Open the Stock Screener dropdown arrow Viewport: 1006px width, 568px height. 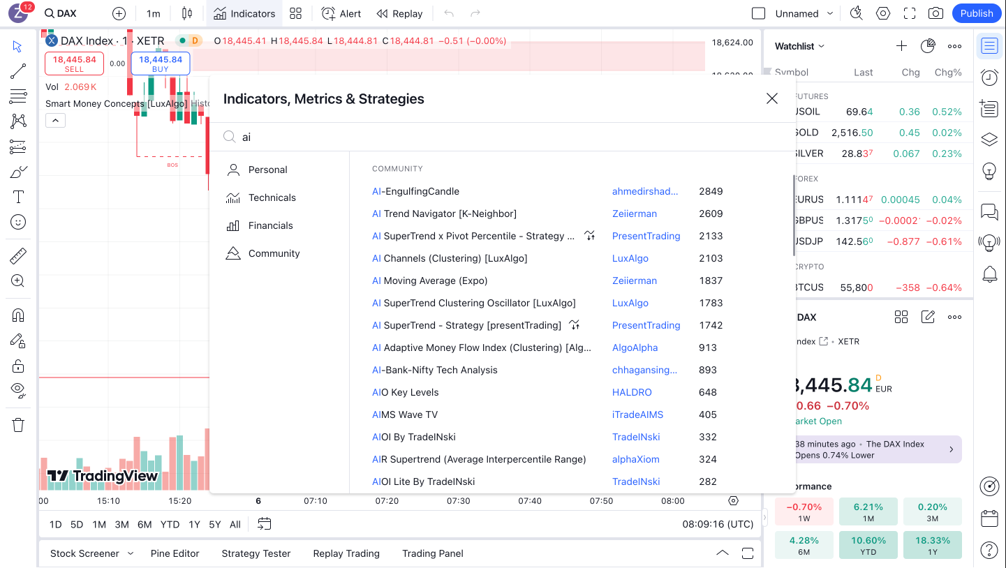(x=130, y=553)
